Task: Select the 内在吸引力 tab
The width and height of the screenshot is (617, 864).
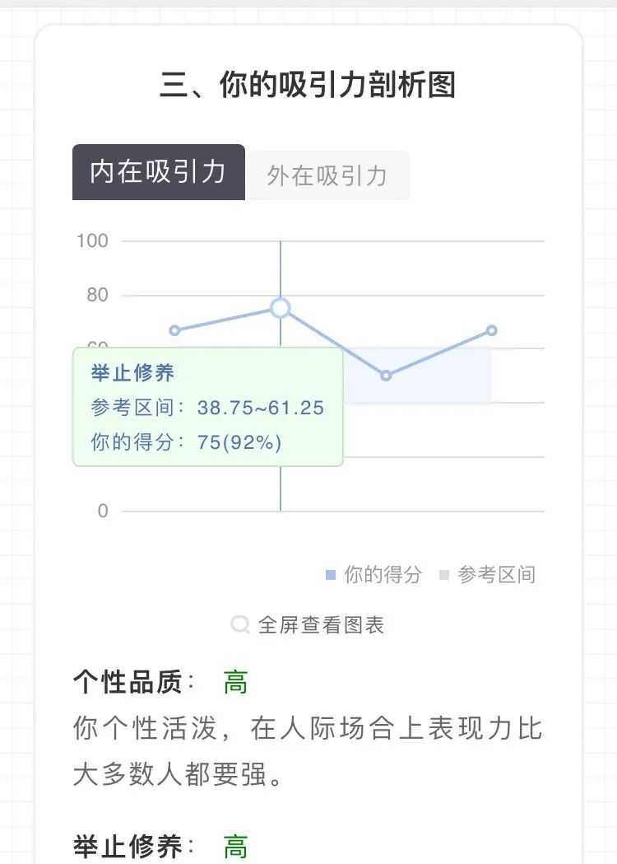Action: point(158,172)
